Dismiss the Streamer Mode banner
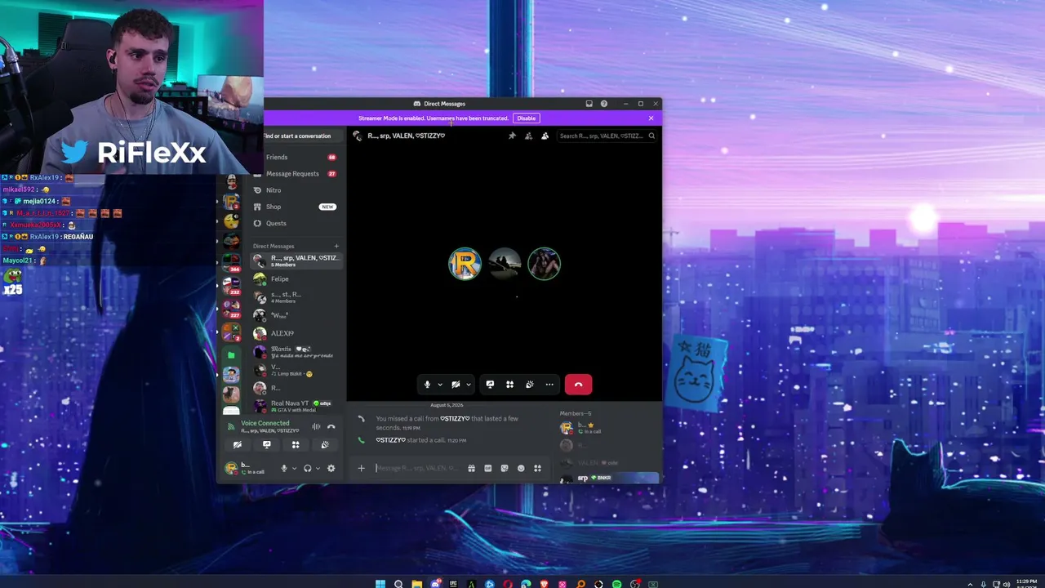Image resolution: width=1045 pixels, height=588 pixels. click(651, 118)
